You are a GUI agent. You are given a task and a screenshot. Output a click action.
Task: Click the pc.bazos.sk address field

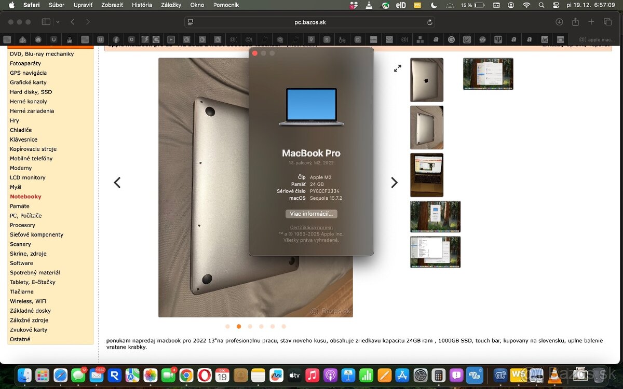click(310, 22)
